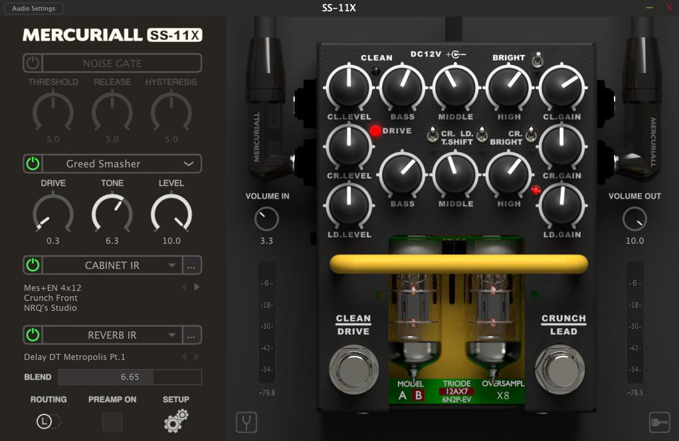
Task: Click the Volume Out knob
Action: coord(635,219)
